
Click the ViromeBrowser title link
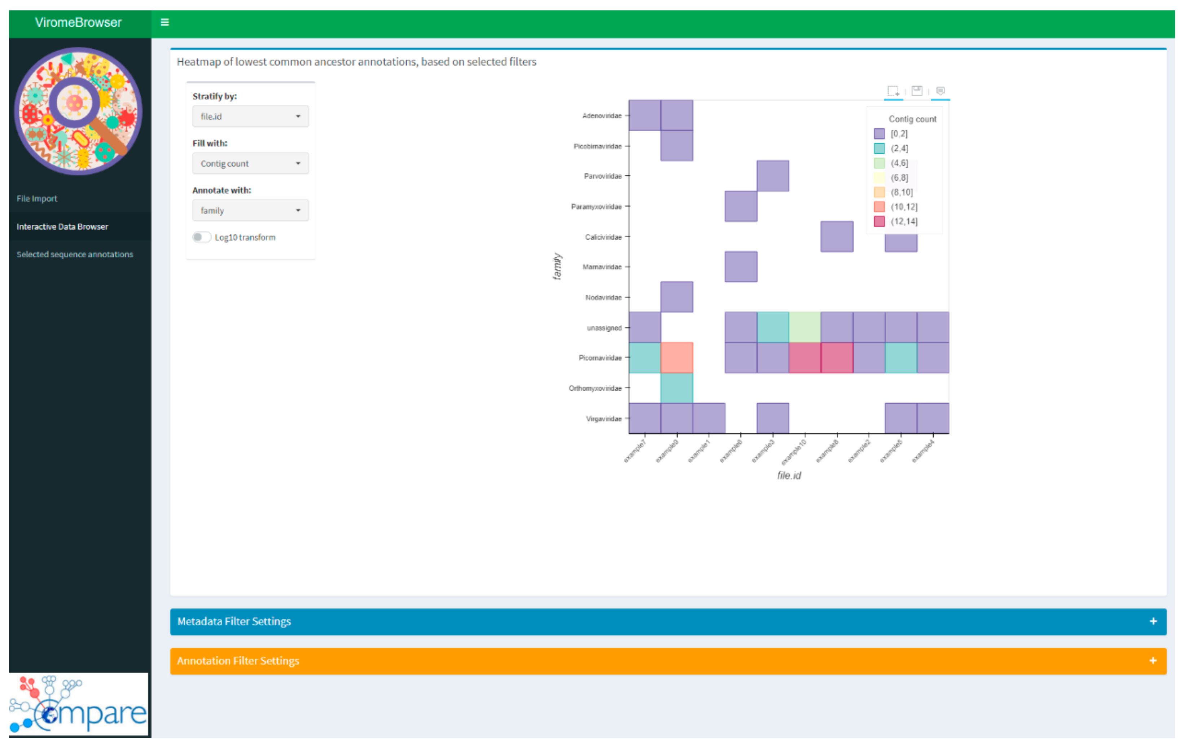(78, 22)
